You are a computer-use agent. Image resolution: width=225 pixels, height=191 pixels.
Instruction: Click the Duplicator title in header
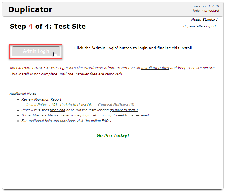(x=30, y=9)
